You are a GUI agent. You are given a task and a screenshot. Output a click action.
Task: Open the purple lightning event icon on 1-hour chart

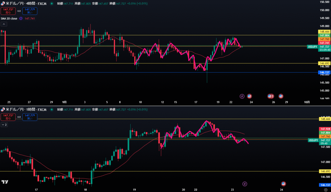245,184
